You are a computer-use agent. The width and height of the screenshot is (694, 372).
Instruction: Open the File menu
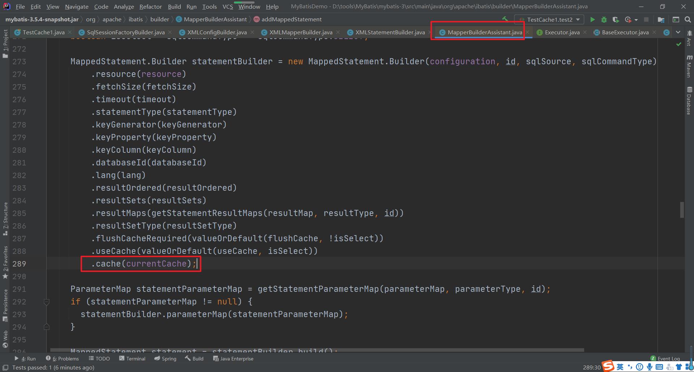(x=20, y=7)
